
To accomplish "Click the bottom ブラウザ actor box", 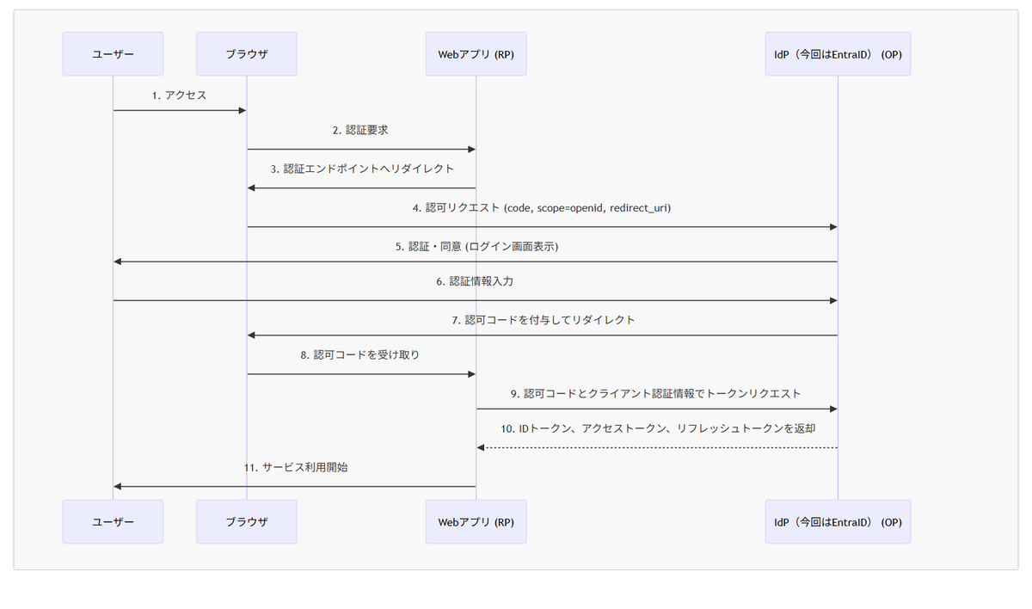I will 246,521.
